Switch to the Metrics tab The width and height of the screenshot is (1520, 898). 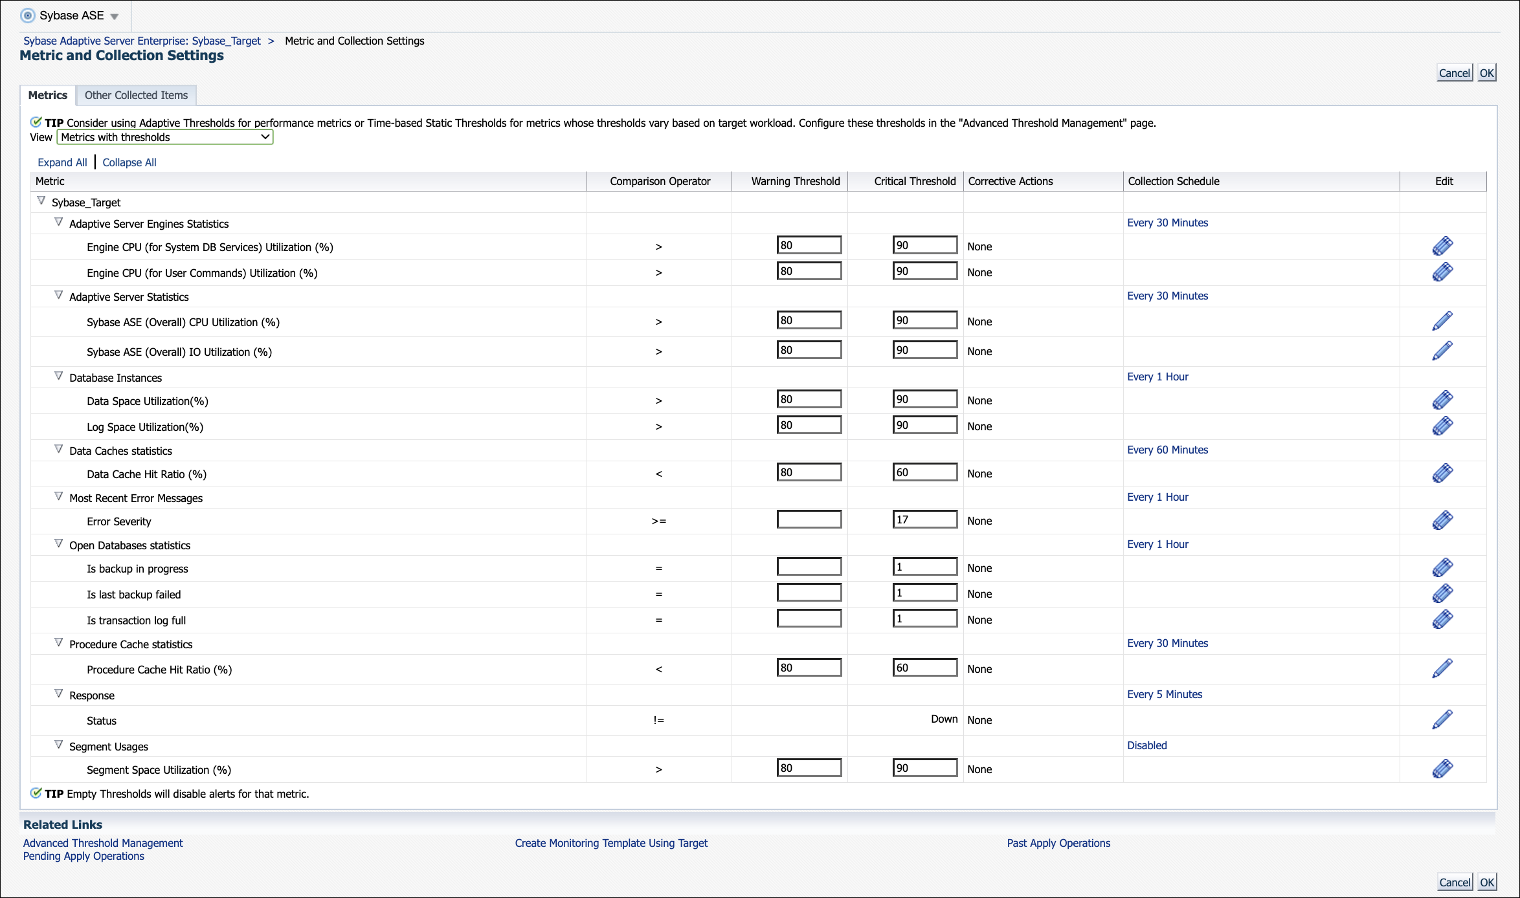pyautogui.click(x=48, y=95)
